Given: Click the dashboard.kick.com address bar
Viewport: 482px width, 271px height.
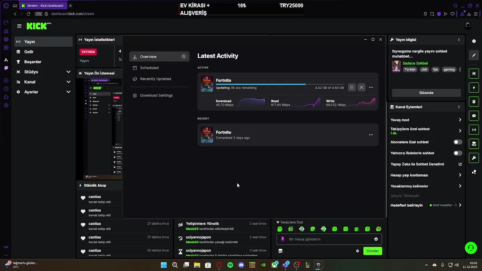Looking at the screenshot, I should coord(72,14).
